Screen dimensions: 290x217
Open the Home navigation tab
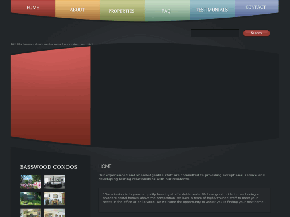(33, 8)
